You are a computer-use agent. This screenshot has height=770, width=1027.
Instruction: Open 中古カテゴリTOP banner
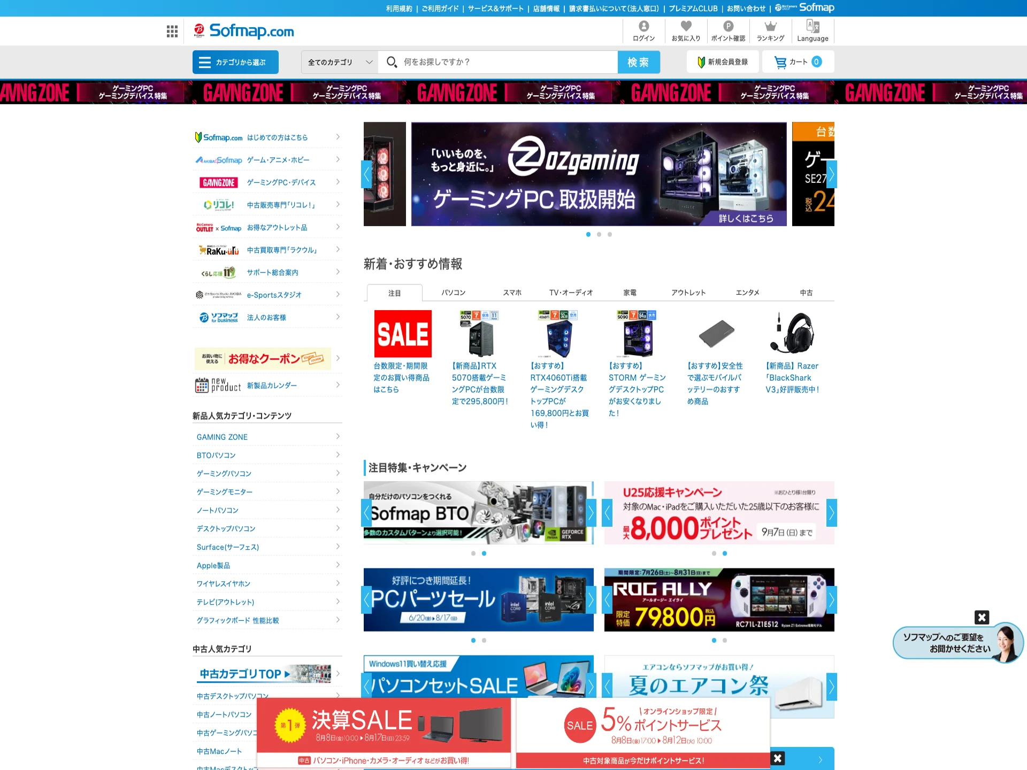coord(264,674)
